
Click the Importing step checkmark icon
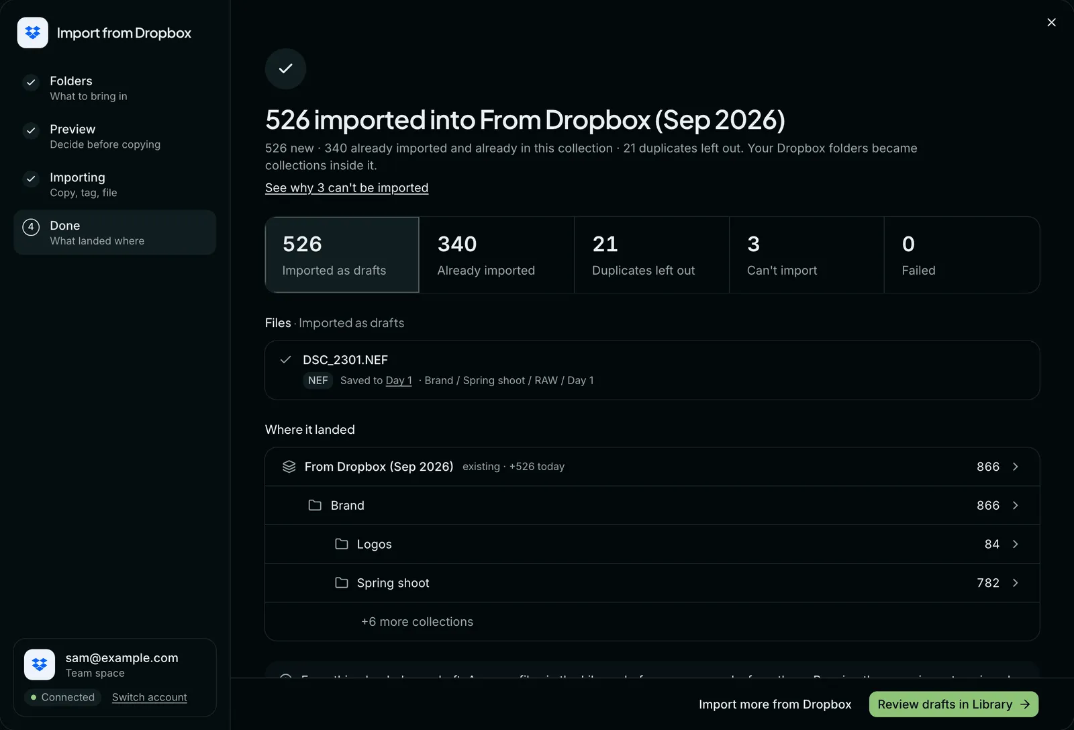tap(31, 179)
